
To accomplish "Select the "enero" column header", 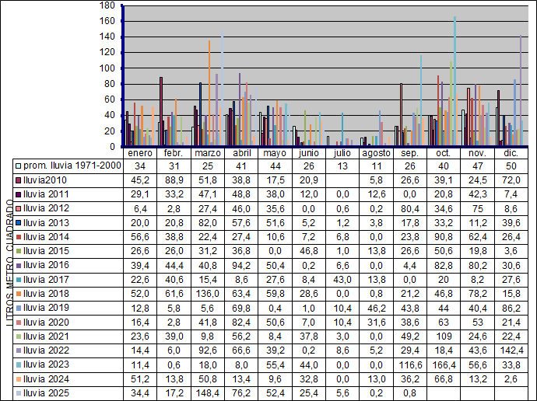I will [140, 152].
